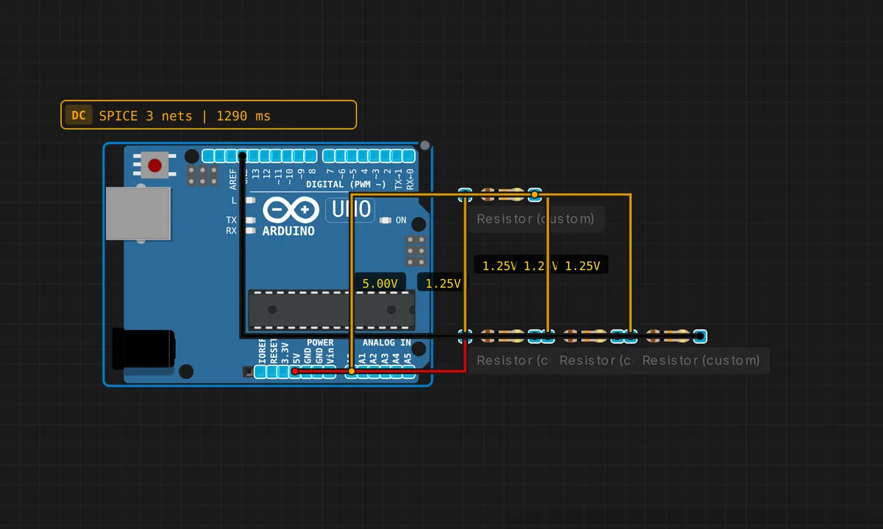Screen dimensions: 883x529
Task: Click the UNO label on the board
Action: [351, 209]
